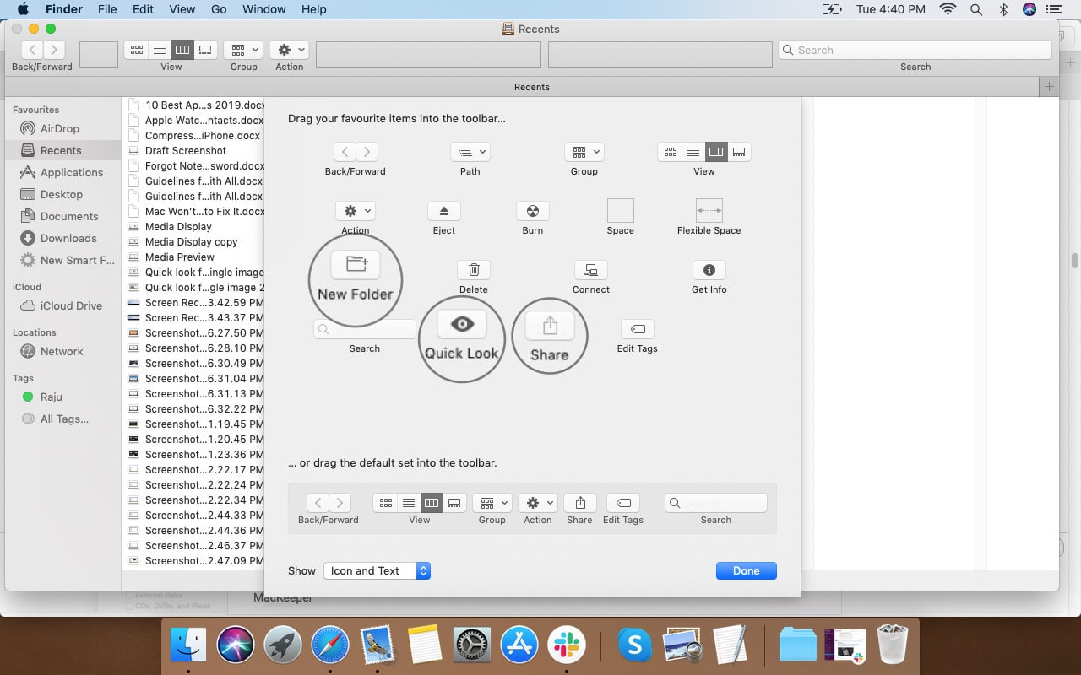Select the circled Share icon

coord(549,329)
